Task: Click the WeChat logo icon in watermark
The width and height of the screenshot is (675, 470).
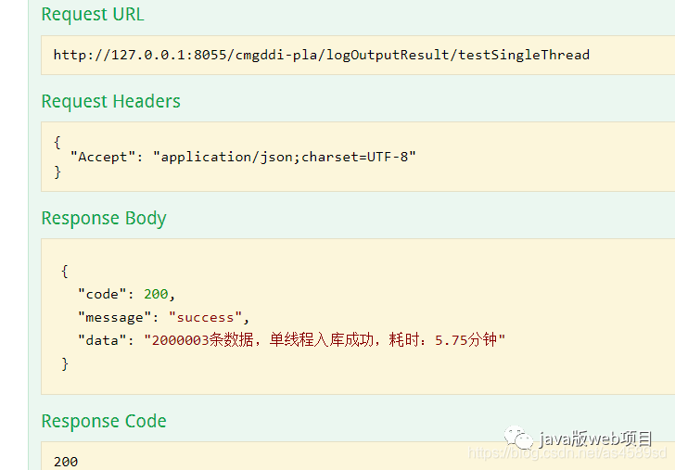Action: coord(518,438)
